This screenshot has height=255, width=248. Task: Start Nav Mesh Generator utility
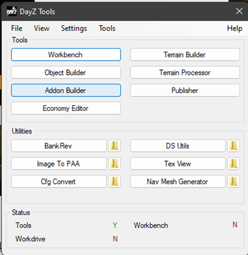(178, 181)
